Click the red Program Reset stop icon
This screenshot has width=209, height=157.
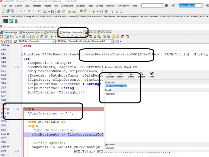(x=106, y=12)
